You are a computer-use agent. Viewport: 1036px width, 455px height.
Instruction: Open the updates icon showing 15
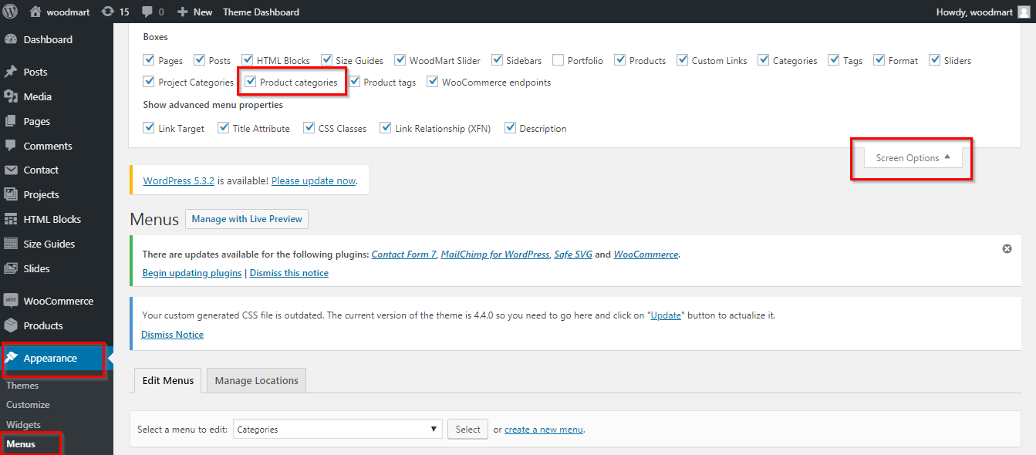click(107, 12)
